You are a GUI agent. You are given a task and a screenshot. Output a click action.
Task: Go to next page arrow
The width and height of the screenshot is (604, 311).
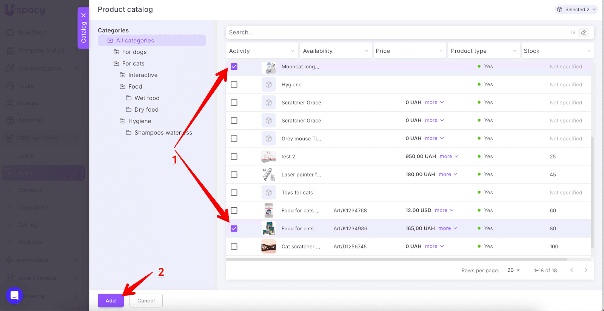pos(586,270)
